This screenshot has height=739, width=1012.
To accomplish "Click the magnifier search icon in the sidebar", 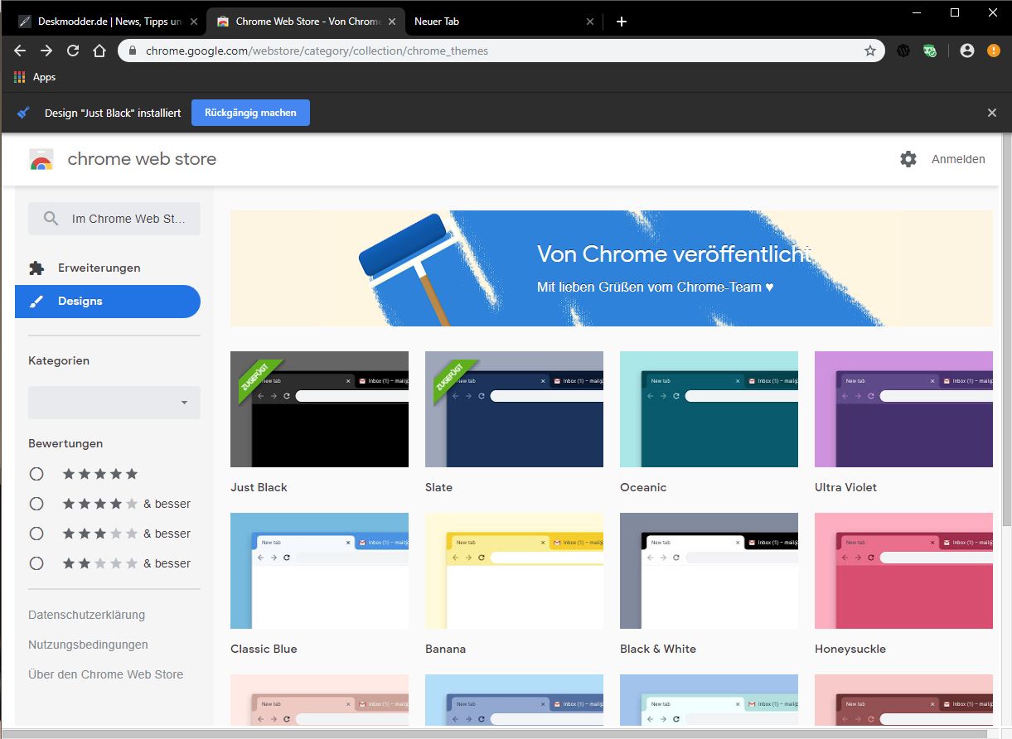I will (51, 219).
